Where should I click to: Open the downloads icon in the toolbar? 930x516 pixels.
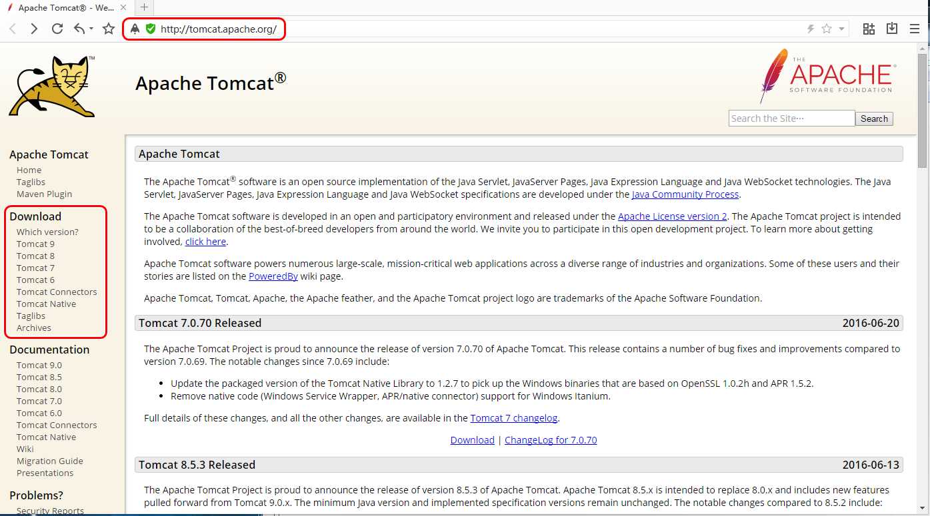coord(892,29)
